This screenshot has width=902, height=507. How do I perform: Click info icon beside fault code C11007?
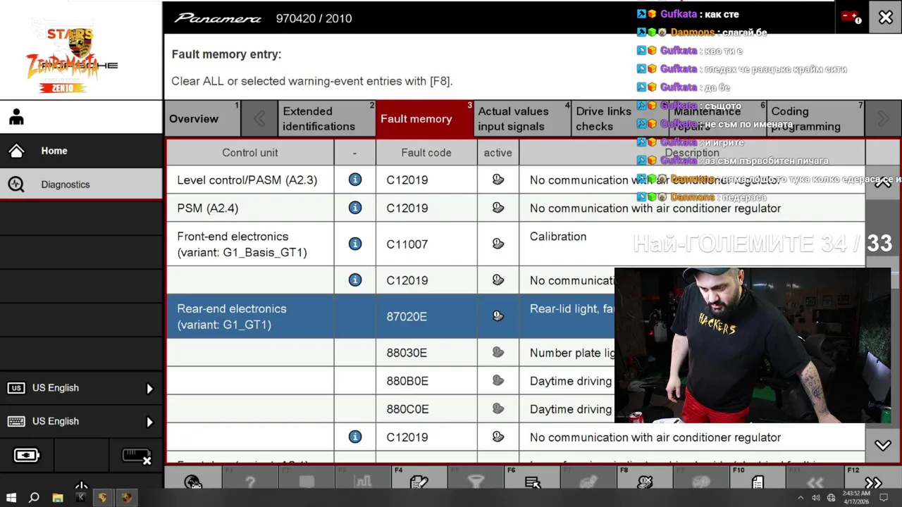[355, 244]
